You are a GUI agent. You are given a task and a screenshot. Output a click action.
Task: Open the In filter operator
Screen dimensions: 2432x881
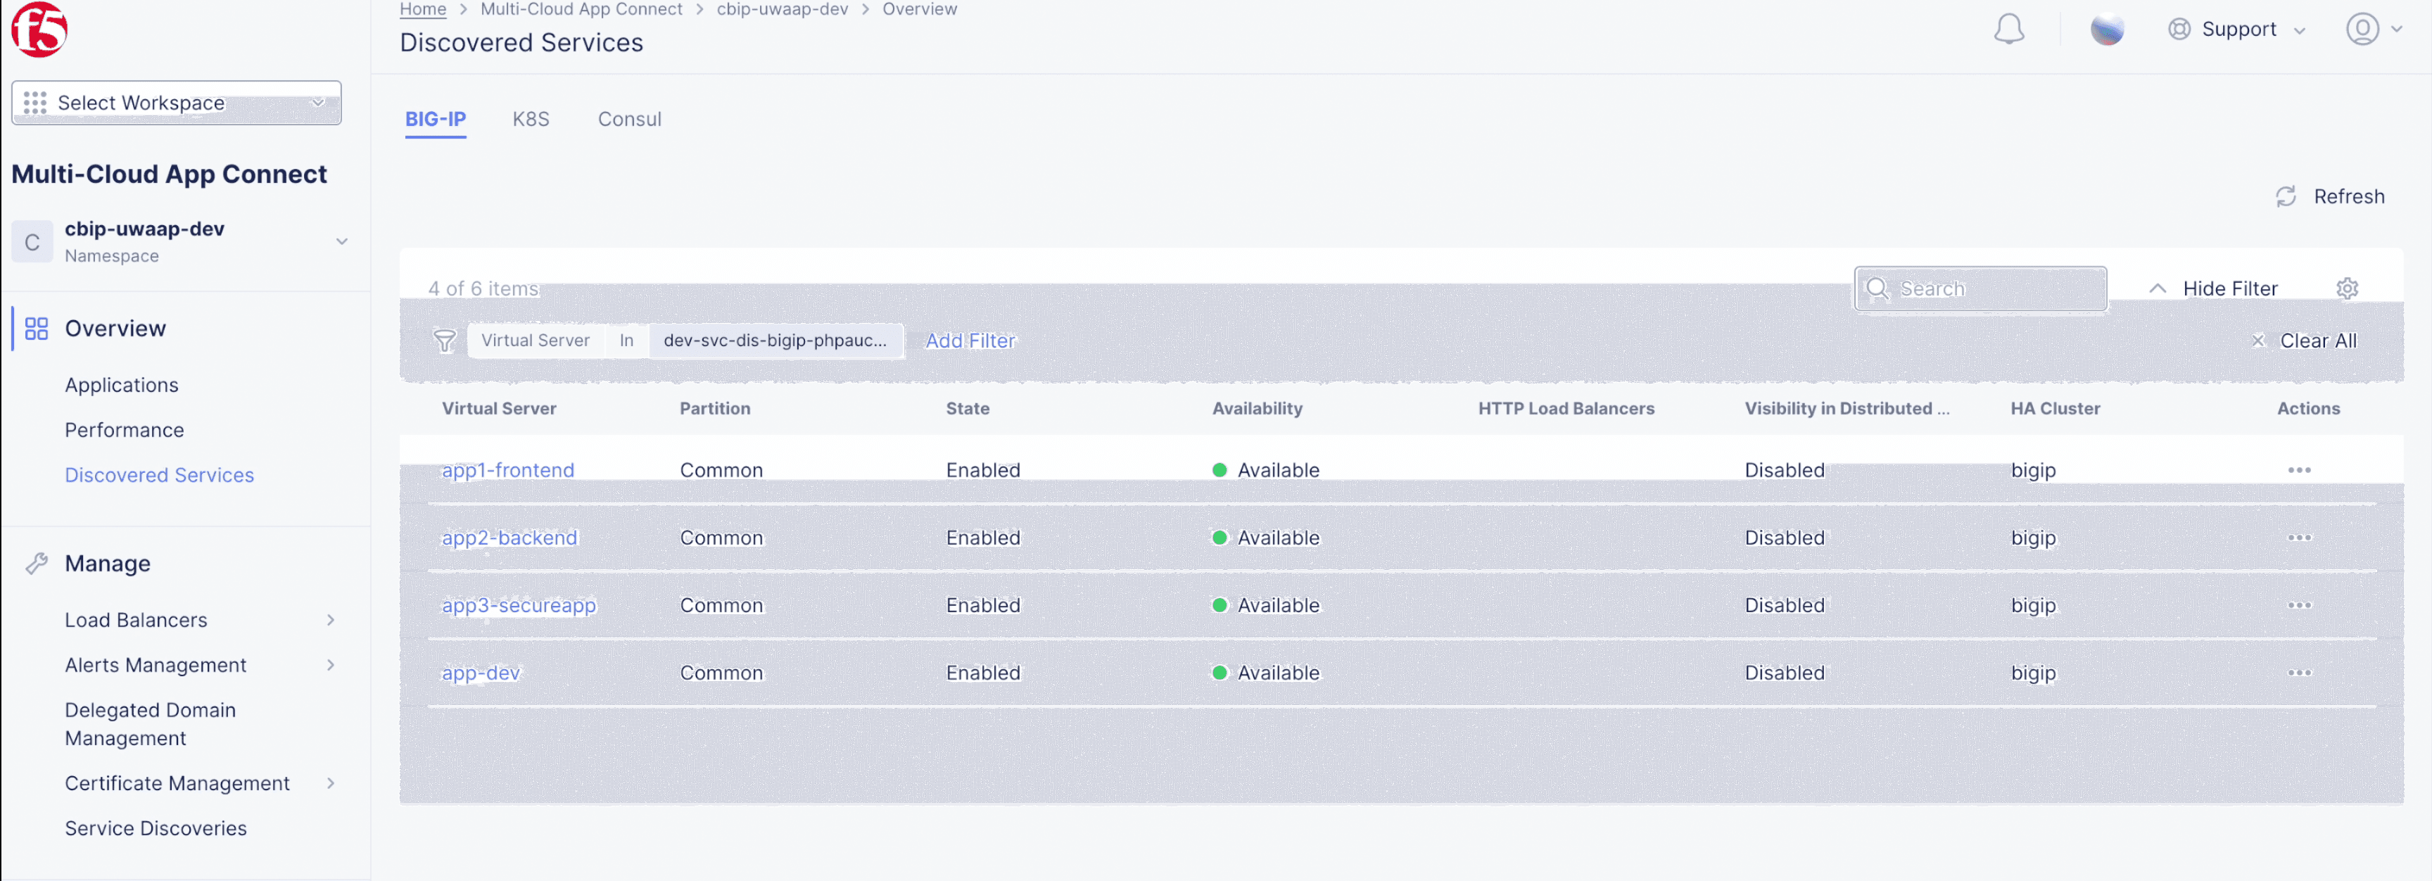tap(626, 341)
